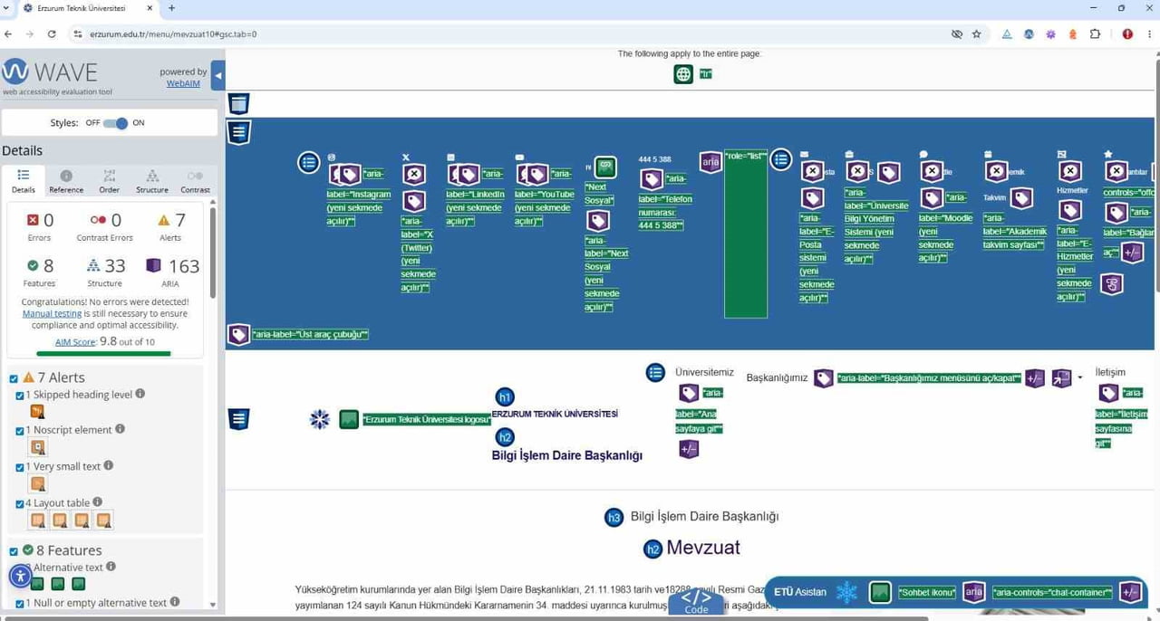This screenshot has height=621, width=1160.
Task: Click aria-expanded icon after Başkanlığımız menüsünü aç/kapat
Action: (x=1035, y=378)
